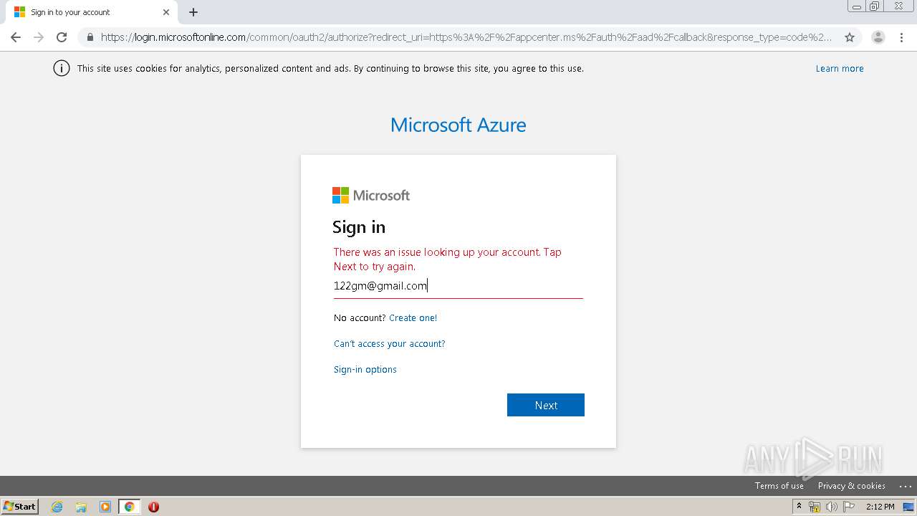Click the browser Forward arrow

point(39,37)
